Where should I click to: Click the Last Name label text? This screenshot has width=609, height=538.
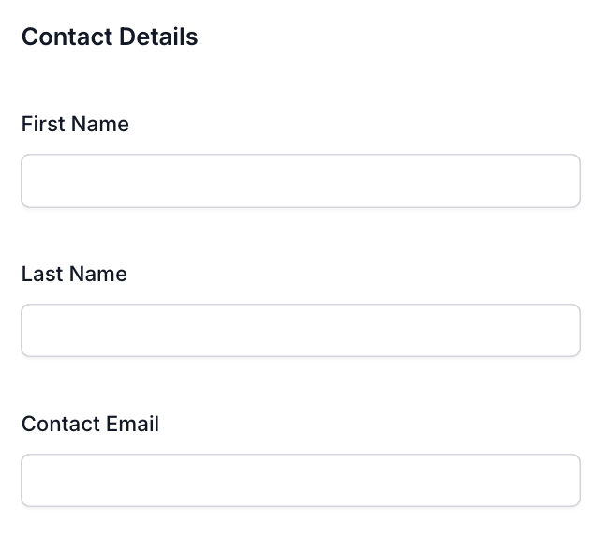74,274
